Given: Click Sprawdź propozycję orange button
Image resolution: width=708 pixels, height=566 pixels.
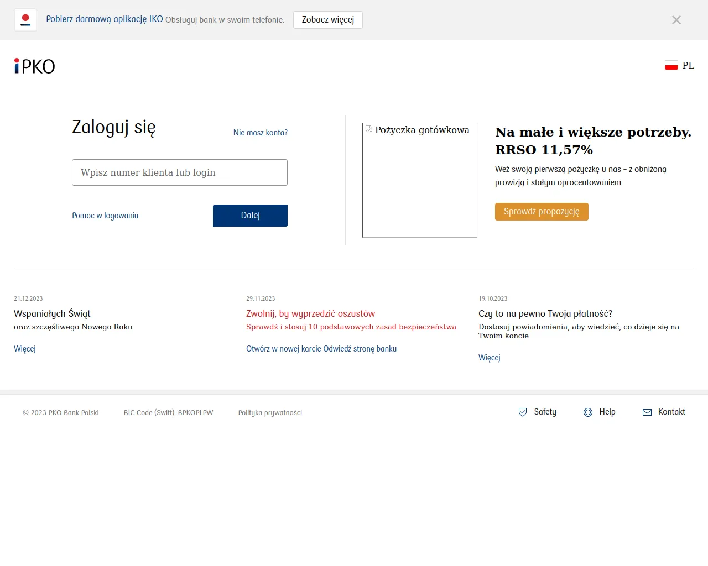Looking at the screenshot, I should tap(541, 212).
